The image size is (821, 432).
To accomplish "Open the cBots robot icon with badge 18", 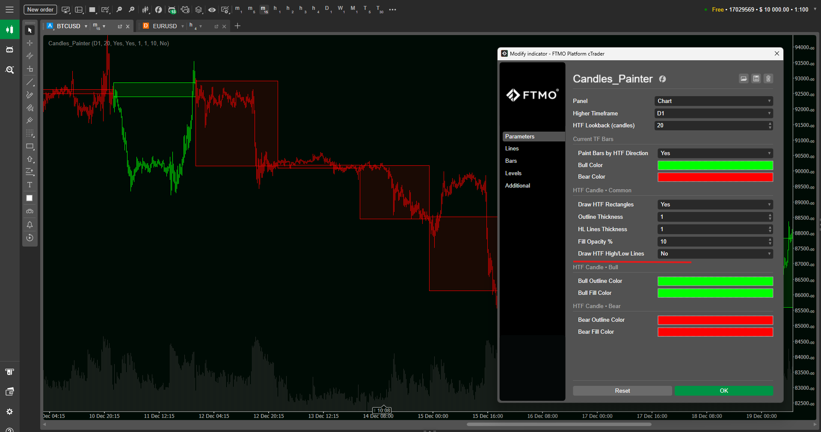I will point(172,9).
